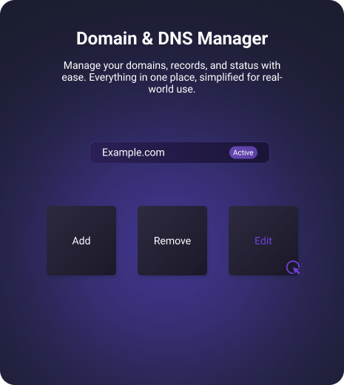The height and width of the screenshot is (385, 344).
Task: Activate the middle action tile labeled Remove
Action: click(x=172, y=241)
